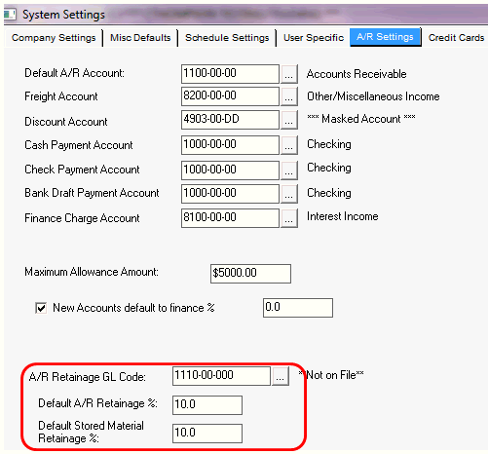
Task: Click the 'Other/Miscellaneous Income' description text
Action: 373,96
